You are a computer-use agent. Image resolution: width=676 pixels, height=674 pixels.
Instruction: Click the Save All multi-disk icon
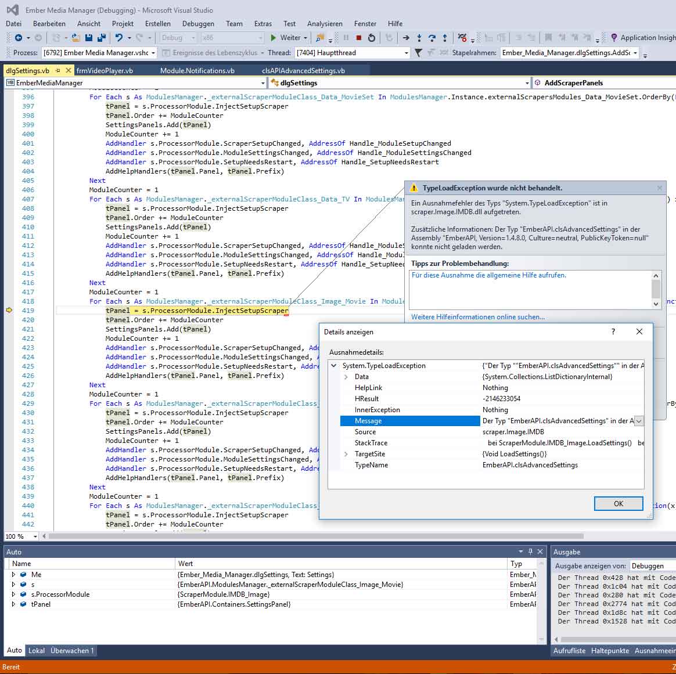pyautogui.click(x=102, y=38)
